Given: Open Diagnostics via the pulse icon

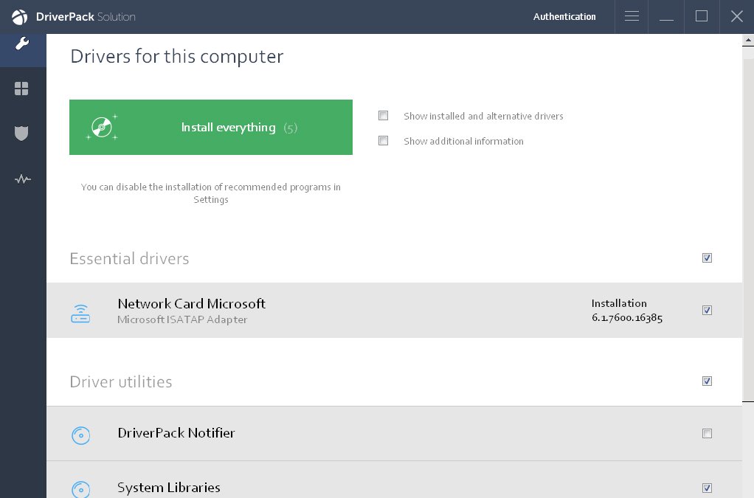Looking at the screenshot, I should 22,179.
